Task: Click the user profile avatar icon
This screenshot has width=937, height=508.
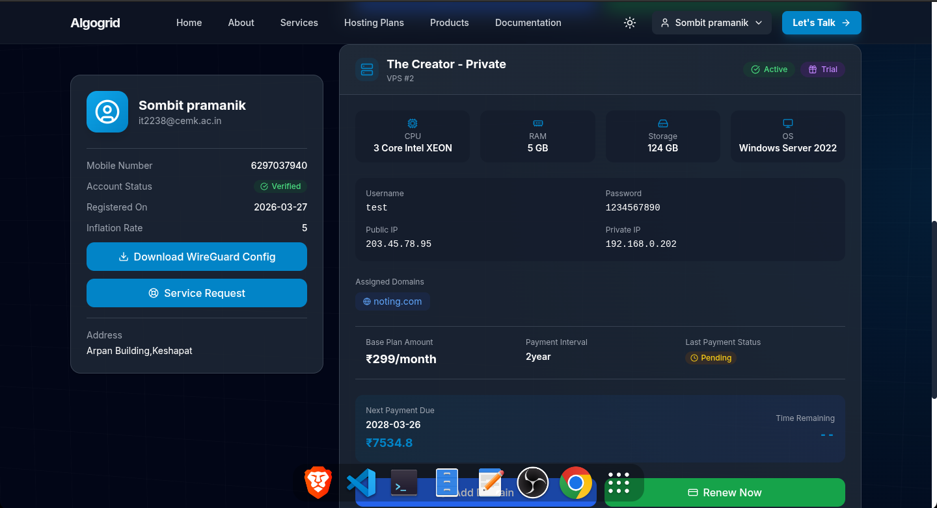Action: (x=107, y=112)
